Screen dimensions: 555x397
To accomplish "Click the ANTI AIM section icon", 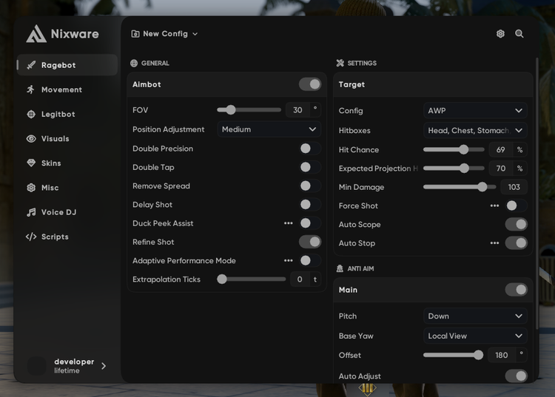I will point(340,268).
